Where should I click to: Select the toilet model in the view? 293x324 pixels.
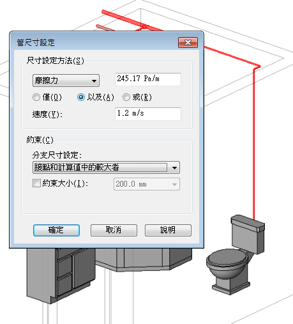point(236,256)
